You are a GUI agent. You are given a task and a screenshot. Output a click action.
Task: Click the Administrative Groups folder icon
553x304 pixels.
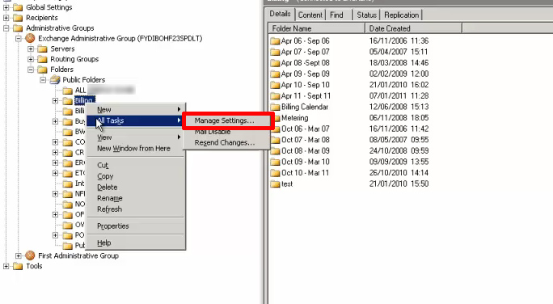(18, 27)
